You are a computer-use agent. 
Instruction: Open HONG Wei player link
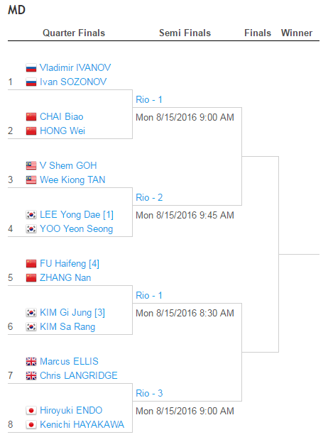pos(62,131)
